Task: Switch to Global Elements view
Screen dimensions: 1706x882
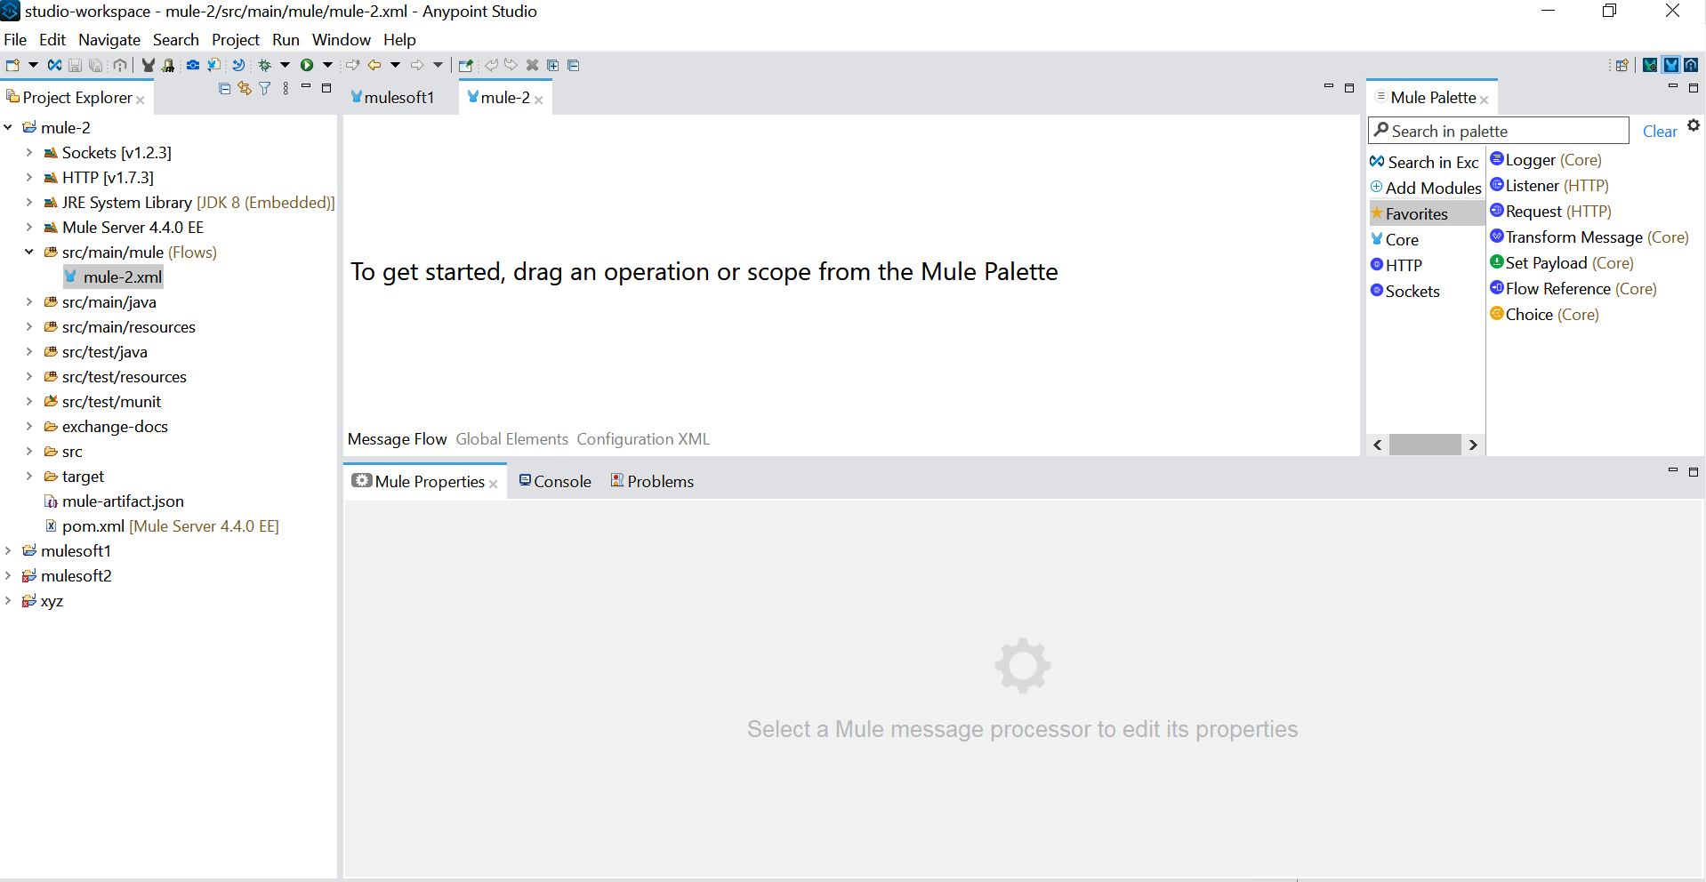Action: pyautogui.click(x=512, y=439)
